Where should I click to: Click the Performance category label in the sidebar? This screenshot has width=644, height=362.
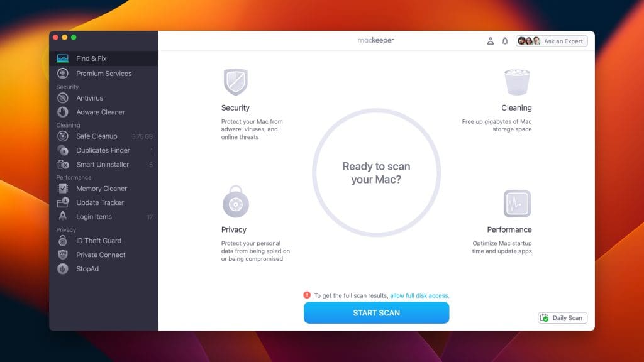[74, 177]
